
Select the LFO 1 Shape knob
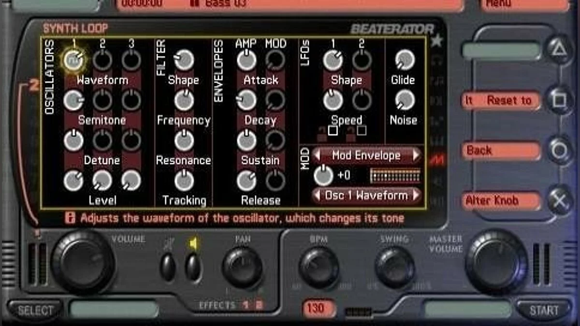click(333, 60)
